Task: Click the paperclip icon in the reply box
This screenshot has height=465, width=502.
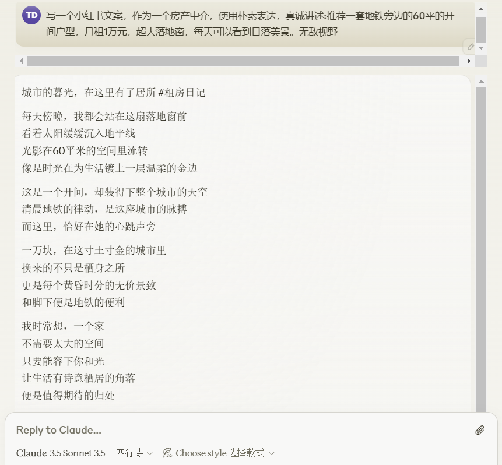Action: click(x=480, y=430)
